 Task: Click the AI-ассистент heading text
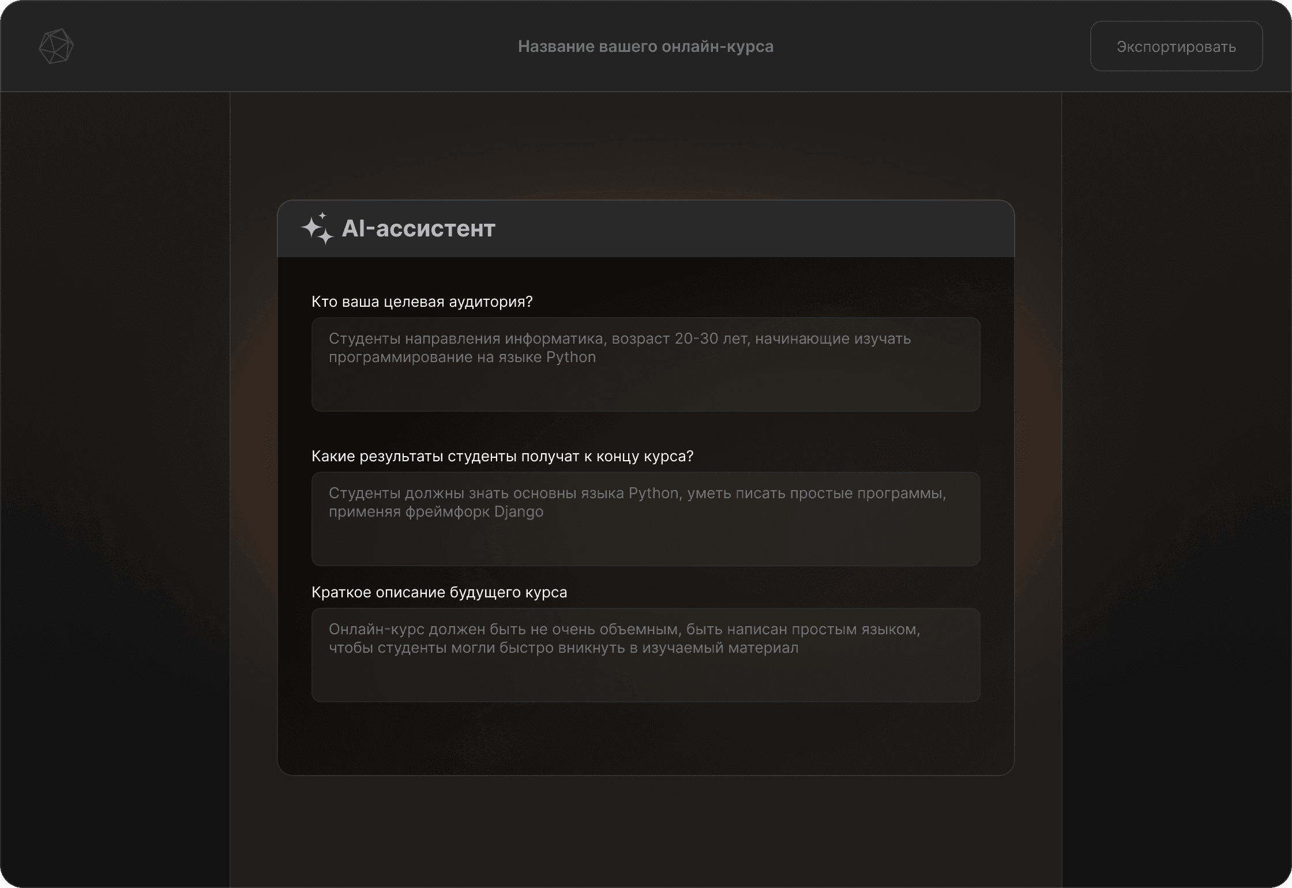click(x=418, y=228)
